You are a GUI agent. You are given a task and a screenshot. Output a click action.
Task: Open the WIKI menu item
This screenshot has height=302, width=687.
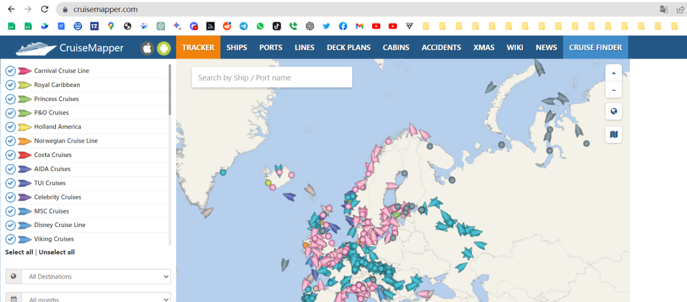[x=515, y=48]
